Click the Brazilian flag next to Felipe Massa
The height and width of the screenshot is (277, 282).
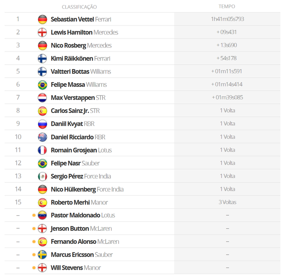point(43,85)
